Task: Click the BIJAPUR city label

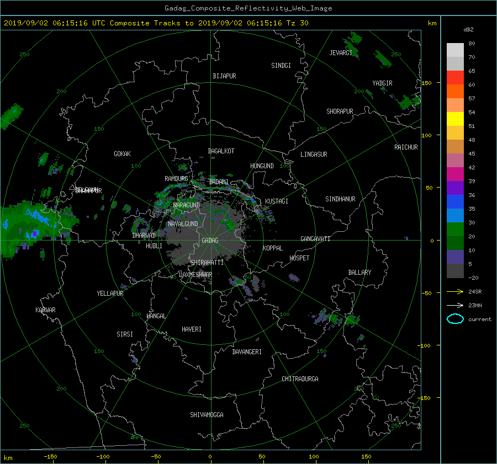Action: click(x=224, y=76)
